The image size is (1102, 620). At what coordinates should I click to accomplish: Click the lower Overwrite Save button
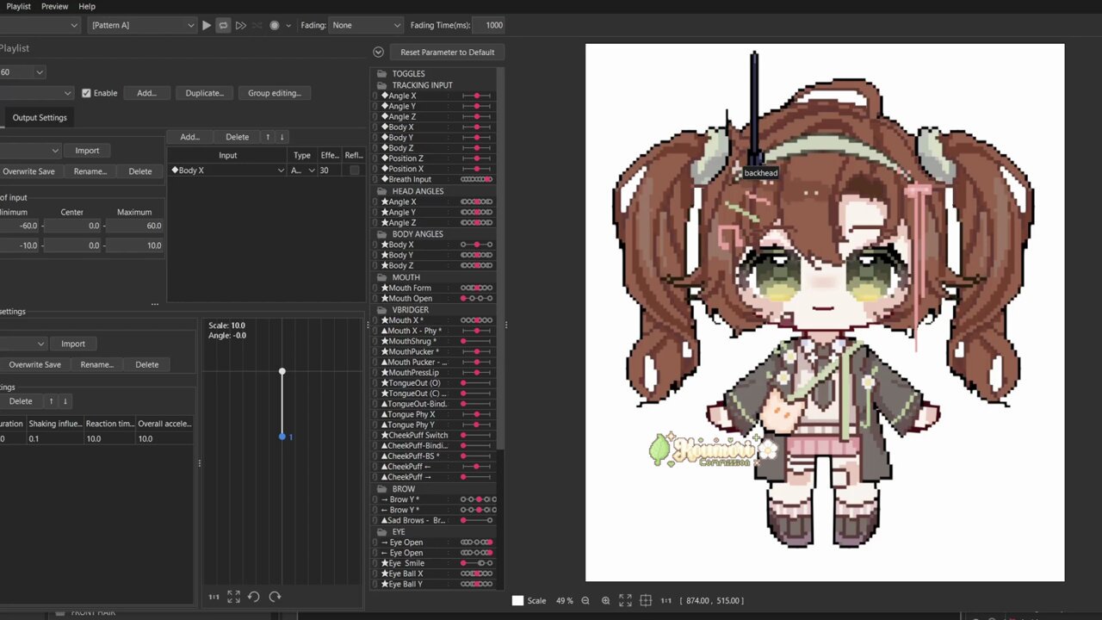[x=34, y=364]
